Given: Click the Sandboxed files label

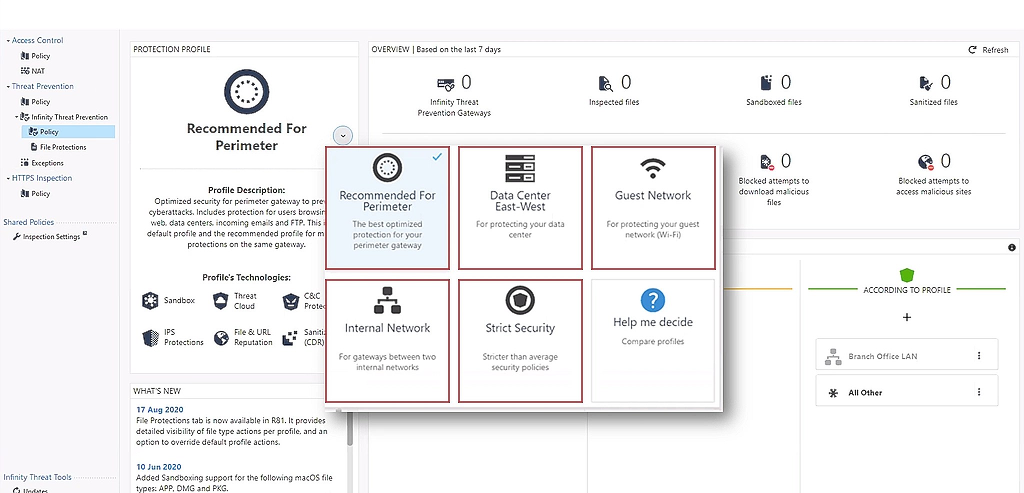Looking at the screenshot, I should point(774,102).
